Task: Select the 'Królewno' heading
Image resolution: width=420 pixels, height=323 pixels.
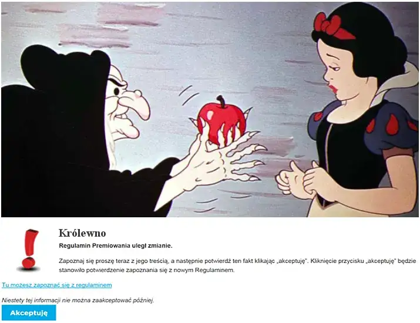Action: tap(82, 233)
